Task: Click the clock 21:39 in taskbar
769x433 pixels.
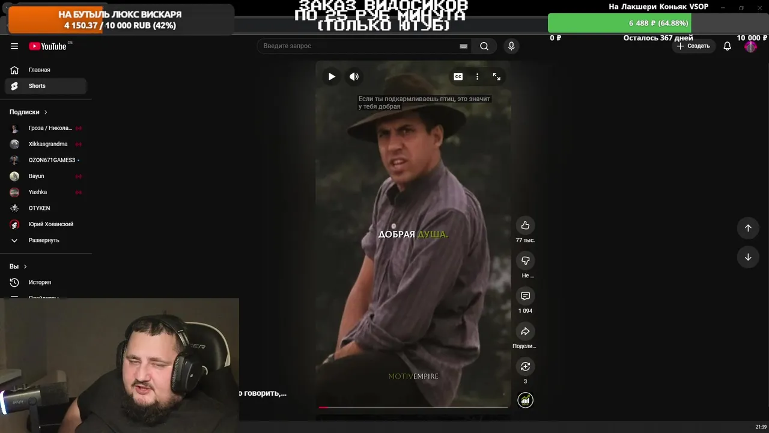Action: coord(761,427)
